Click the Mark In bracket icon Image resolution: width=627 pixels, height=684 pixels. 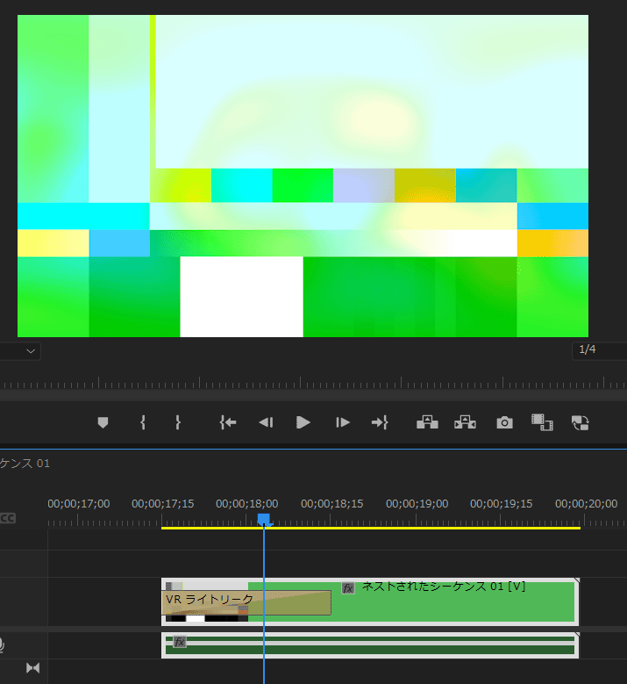[143, 422]
